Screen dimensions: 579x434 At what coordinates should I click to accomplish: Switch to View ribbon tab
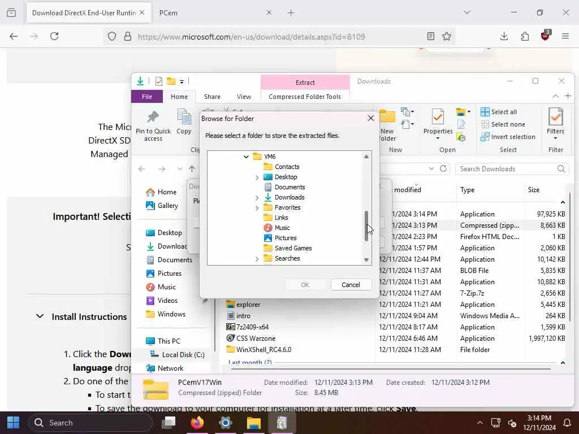tap(244, 96)
